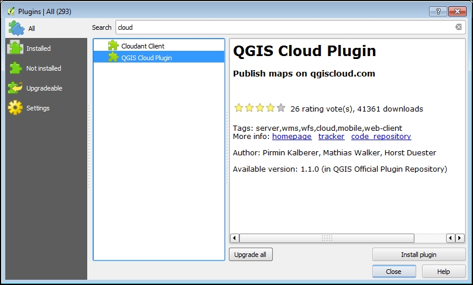Click the rightmost scroll-right arrow in details pane
This screenshot has width=473, height=285.
click(460, 238)
